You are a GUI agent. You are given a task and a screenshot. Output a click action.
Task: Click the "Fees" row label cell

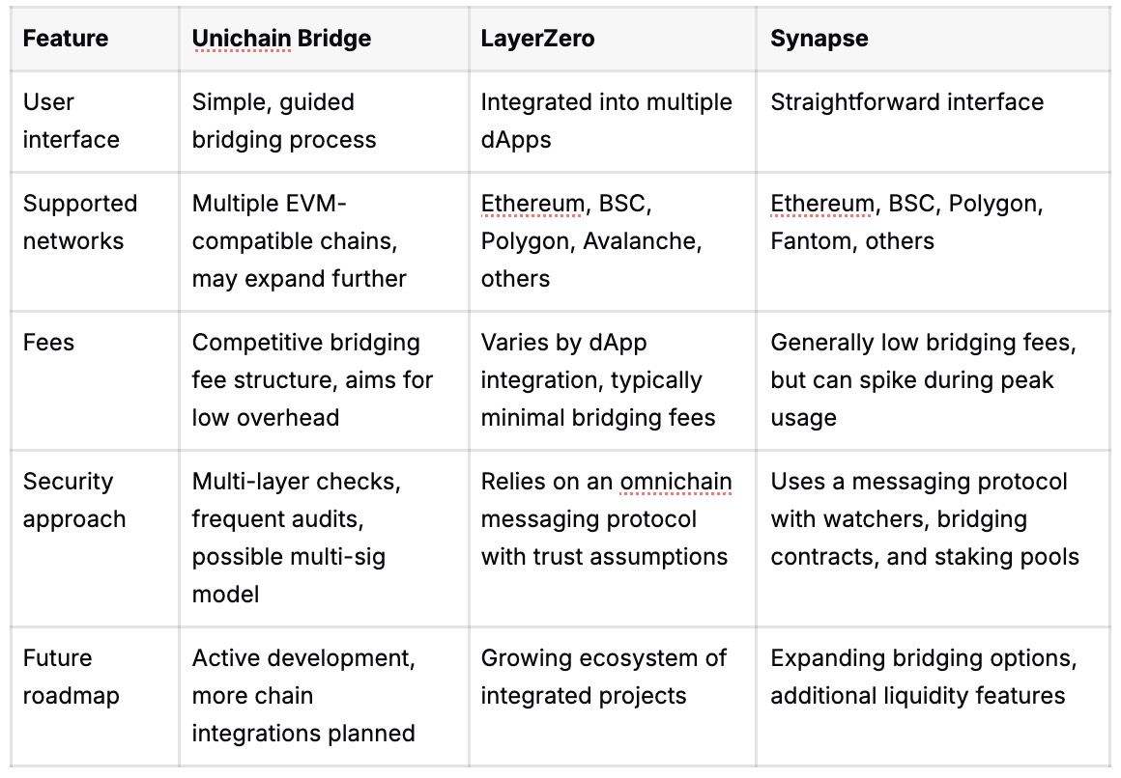pyautogui.click(x=48, y=343)
